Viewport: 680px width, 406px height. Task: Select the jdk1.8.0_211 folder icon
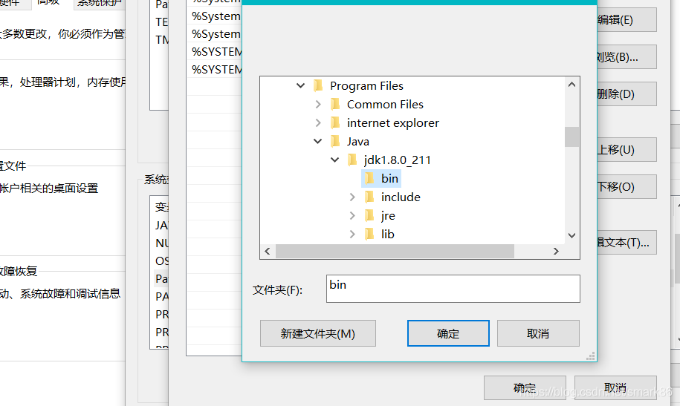point(352,160)
